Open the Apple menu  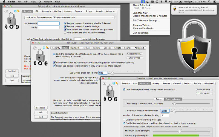[x=4, y=2]
